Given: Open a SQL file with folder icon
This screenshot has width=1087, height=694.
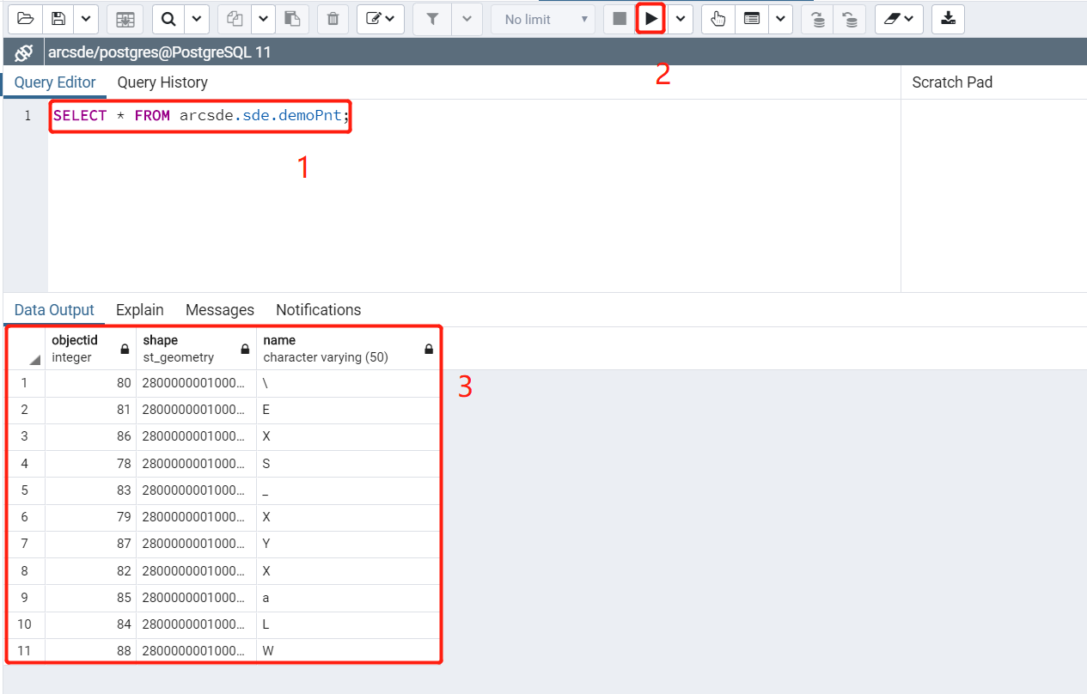Looking at the screenshot, I should pyautogui.click(x=26, y=18).
